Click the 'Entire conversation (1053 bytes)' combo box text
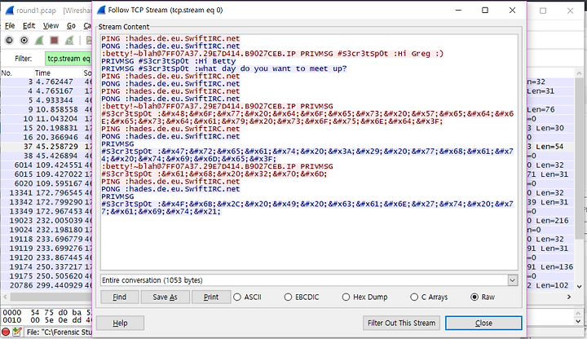This screenshot has height=339, width=587. tap(152, 280)
